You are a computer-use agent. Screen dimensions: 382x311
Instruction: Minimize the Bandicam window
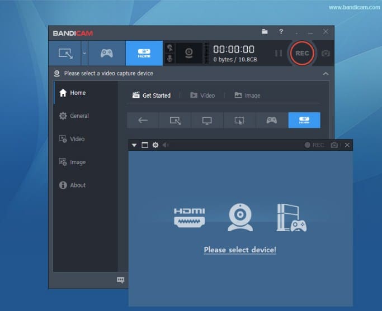[310, 32]
